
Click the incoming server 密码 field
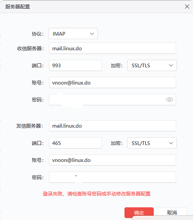pos(113,100)
